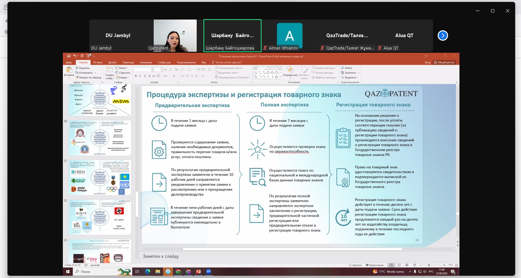This screenshot has width=521, height=278.
Task: Open the Макет layout dropdown
Action: [x=122, y=68]
